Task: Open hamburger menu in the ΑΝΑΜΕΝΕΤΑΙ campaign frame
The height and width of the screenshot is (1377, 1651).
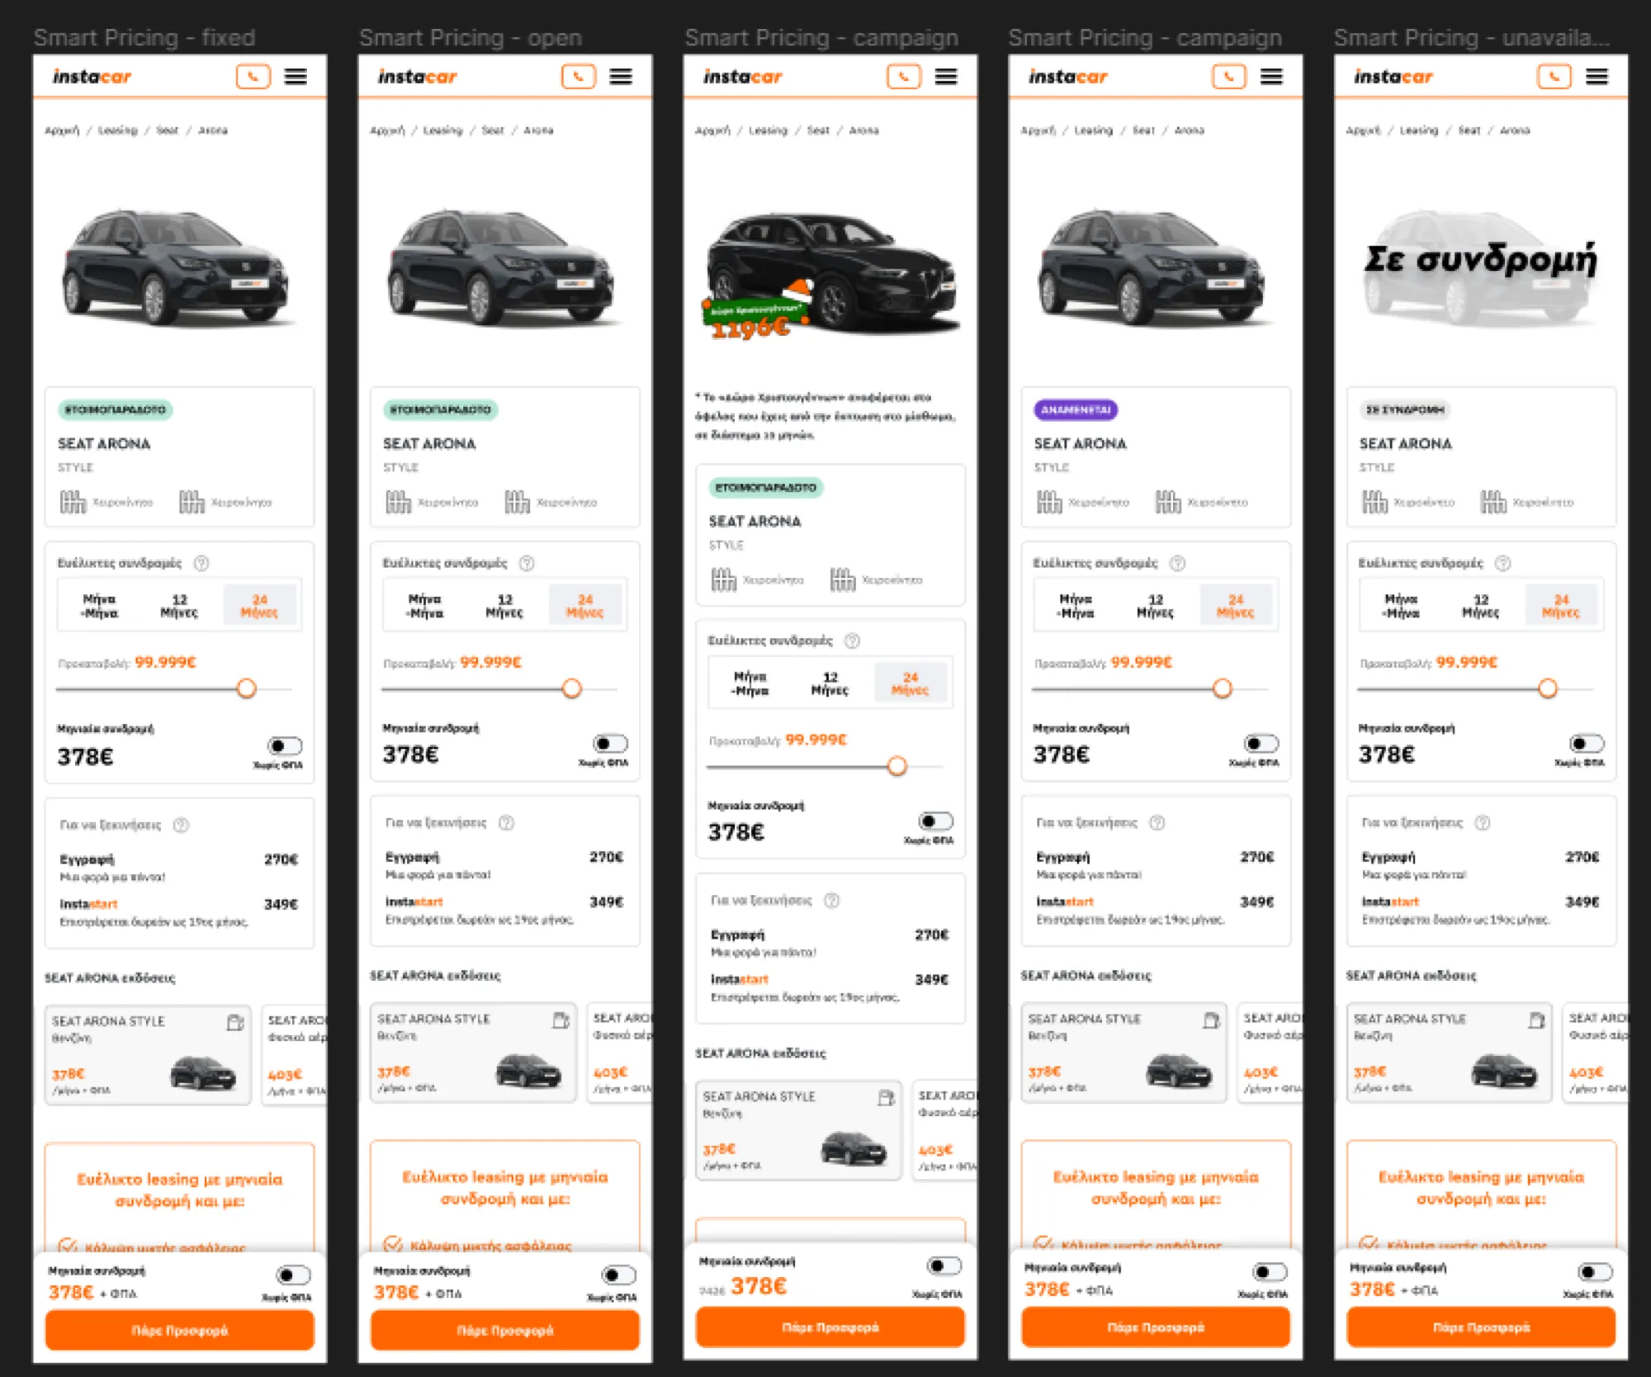Action: click(x=1271, y=77)
